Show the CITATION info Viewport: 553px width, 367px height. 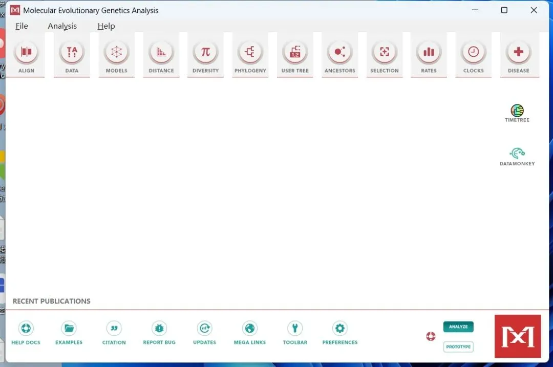(114, 333)
